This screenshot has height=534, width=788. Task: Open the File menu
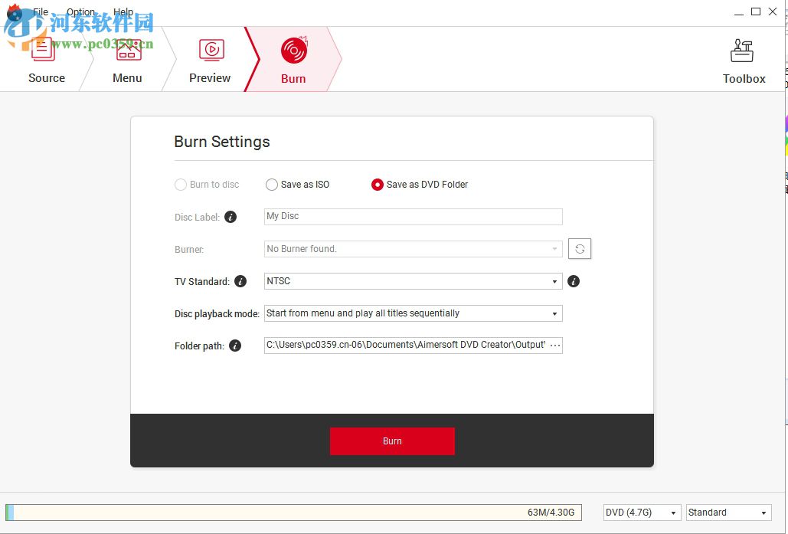pos(41,11)
